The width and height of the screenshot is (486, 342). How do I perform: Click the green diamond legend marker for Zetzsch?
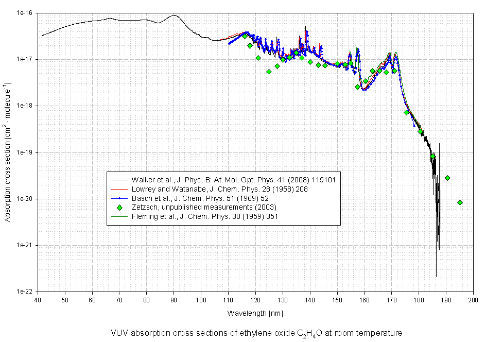(x=119, y=207)
